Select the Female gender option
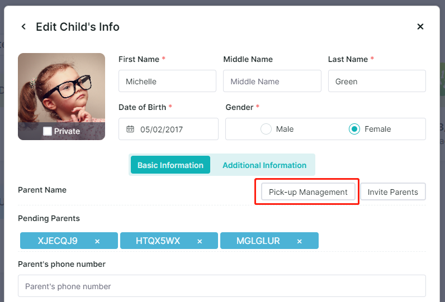This screenshot has width=445, height=302. coord(354,129)
